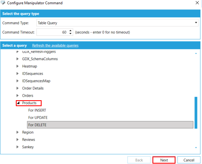
Task: Click the Cancel button
Action: (x=189, y=160)
